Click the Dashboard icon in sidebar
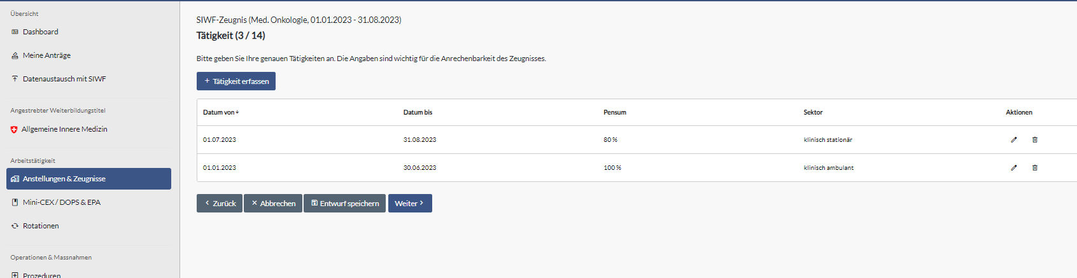Screen dimensions: 1077x278 15,32
